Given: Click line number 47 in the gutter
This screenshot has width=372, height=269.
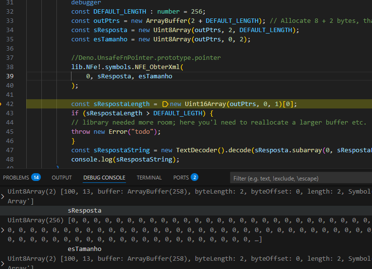Looking at the screenshot, I should click(x=10, y=150).
